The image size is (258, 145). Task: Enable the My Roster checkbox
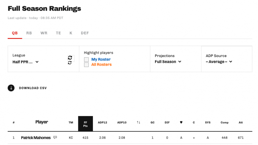(86, 59)
